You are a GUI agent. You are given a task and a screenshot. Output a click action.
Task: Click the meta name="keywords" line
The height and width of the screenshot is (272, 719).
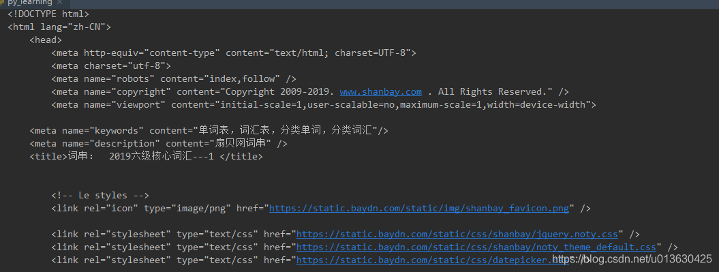click(x=209, y=131)
